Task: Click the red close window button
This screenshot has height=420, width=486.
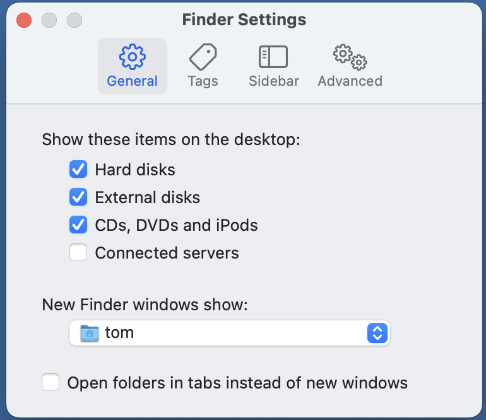Action: pos(24,20)
